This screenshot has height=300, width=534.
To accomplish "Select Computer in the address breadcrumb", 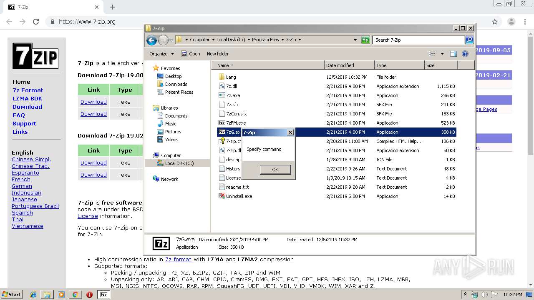I will click(199, 40).
